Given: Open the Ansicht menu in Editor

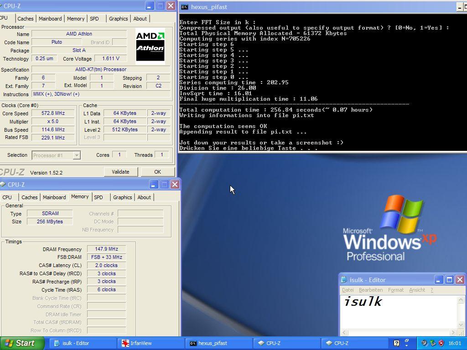Looking at the screenshot, I should point(417,290).
